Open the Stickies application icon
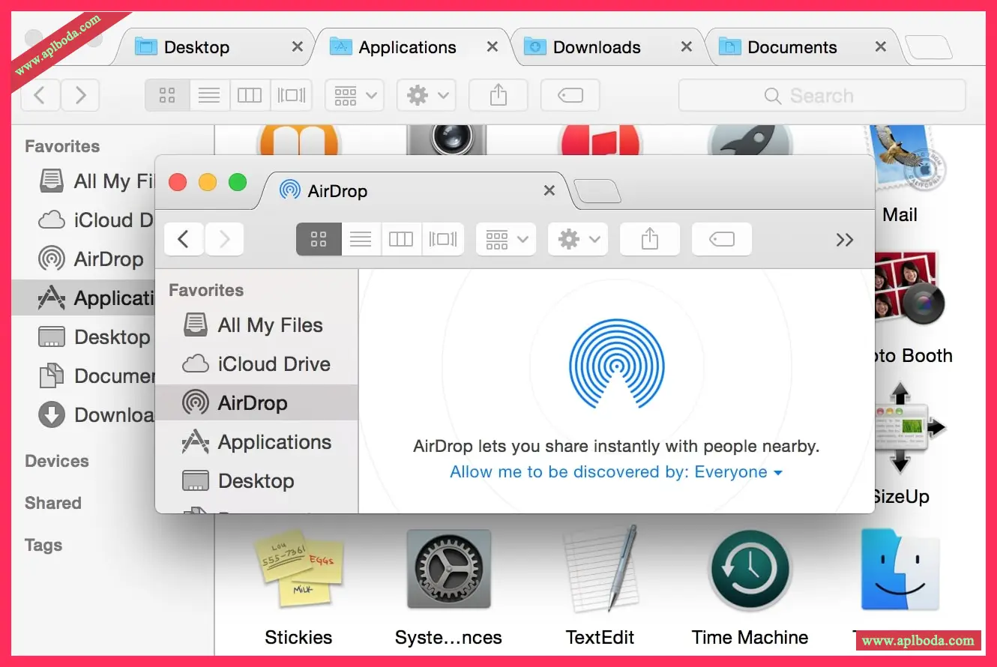Screen dimensions: 997x667 pos(298,571)
